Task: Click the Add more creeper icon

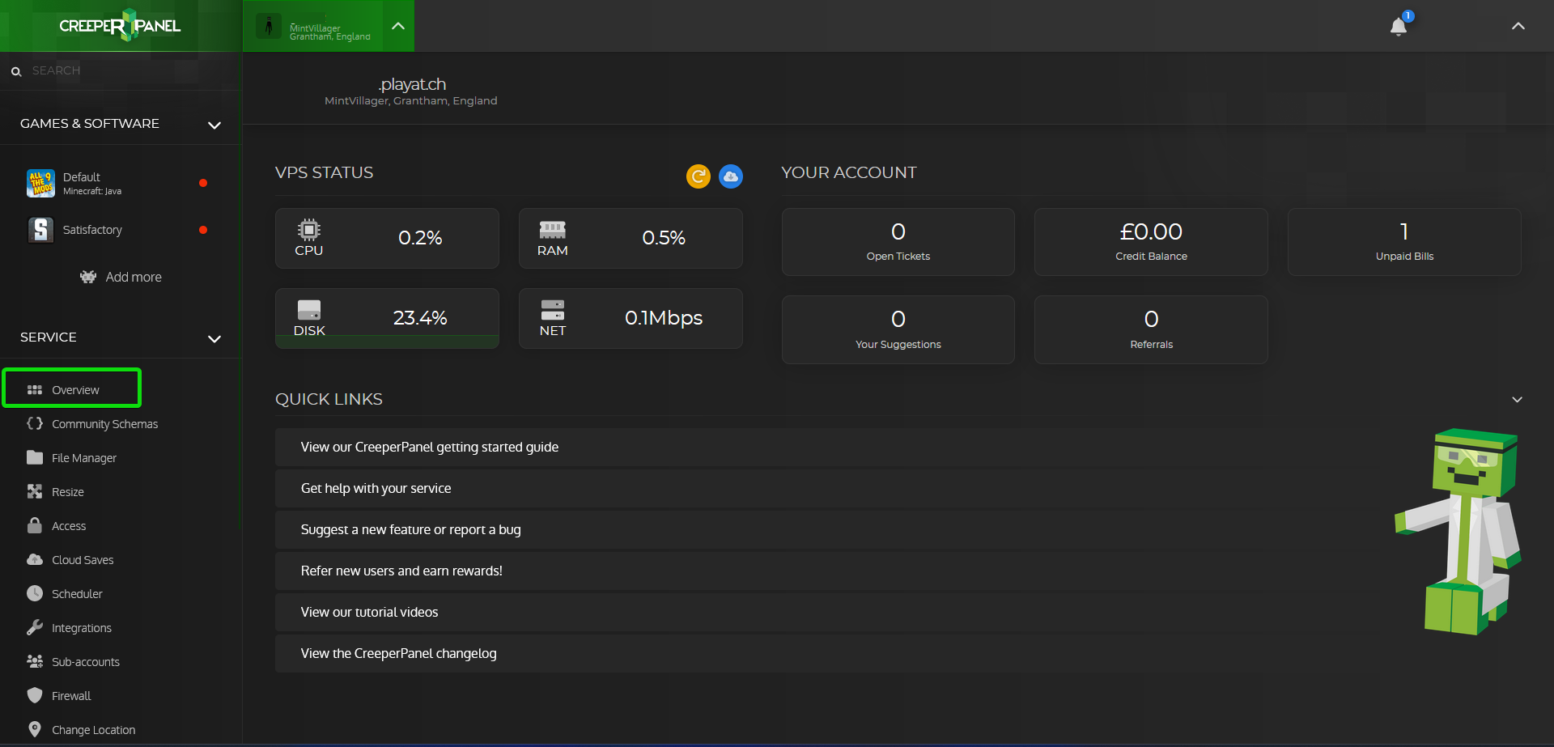Action: [88, 277]
